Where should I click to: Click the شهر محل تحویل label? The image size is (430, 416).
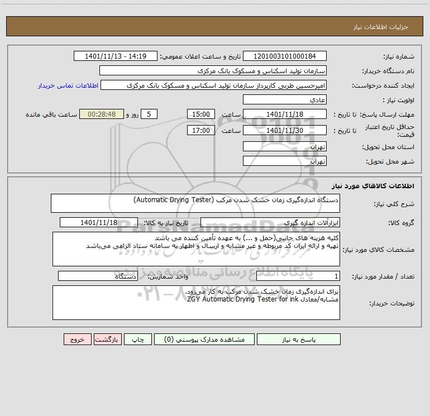pos(390,161)
